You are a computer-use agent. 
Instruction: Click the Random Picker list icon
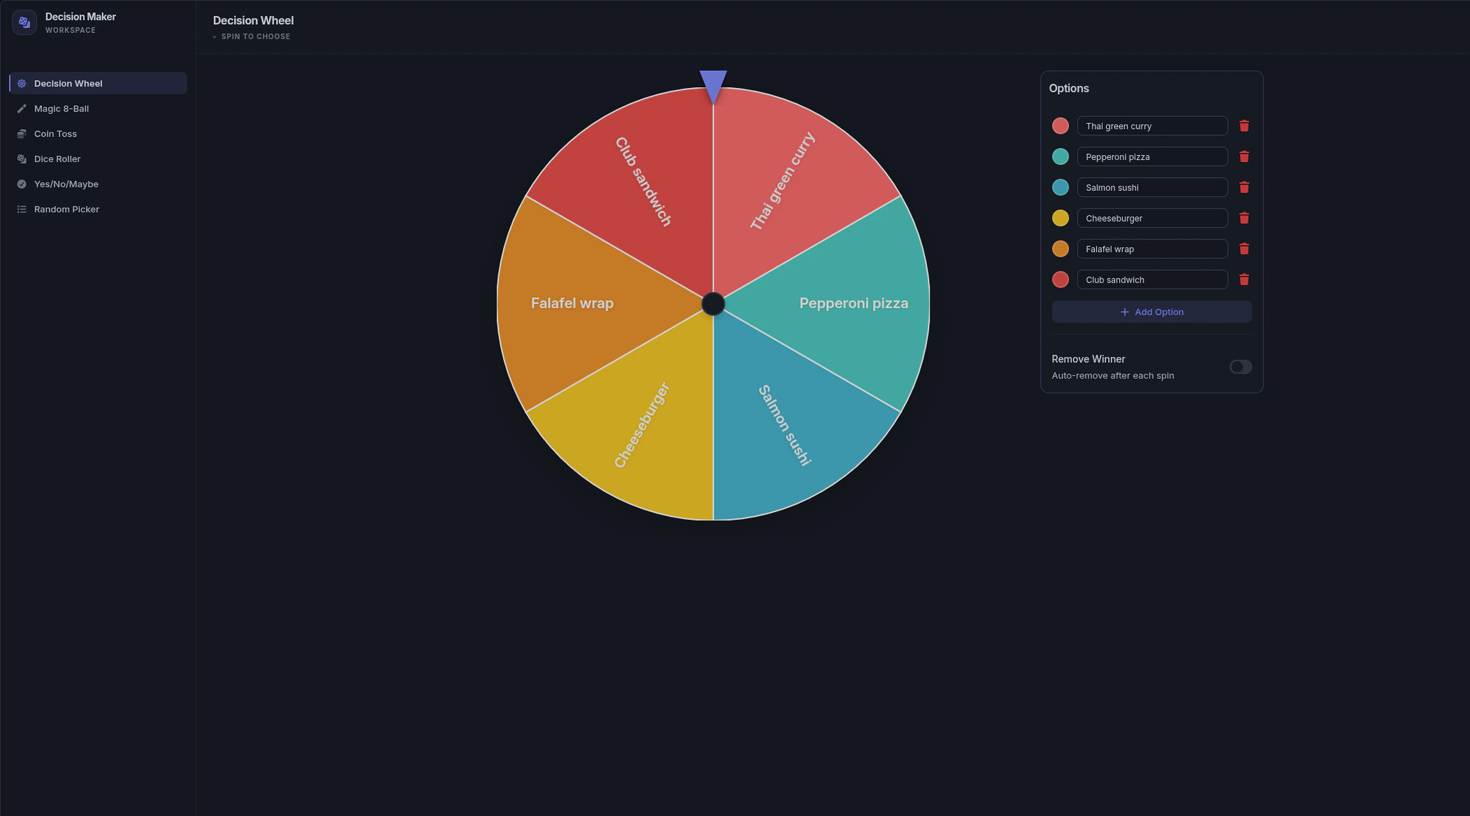point(22,210)
